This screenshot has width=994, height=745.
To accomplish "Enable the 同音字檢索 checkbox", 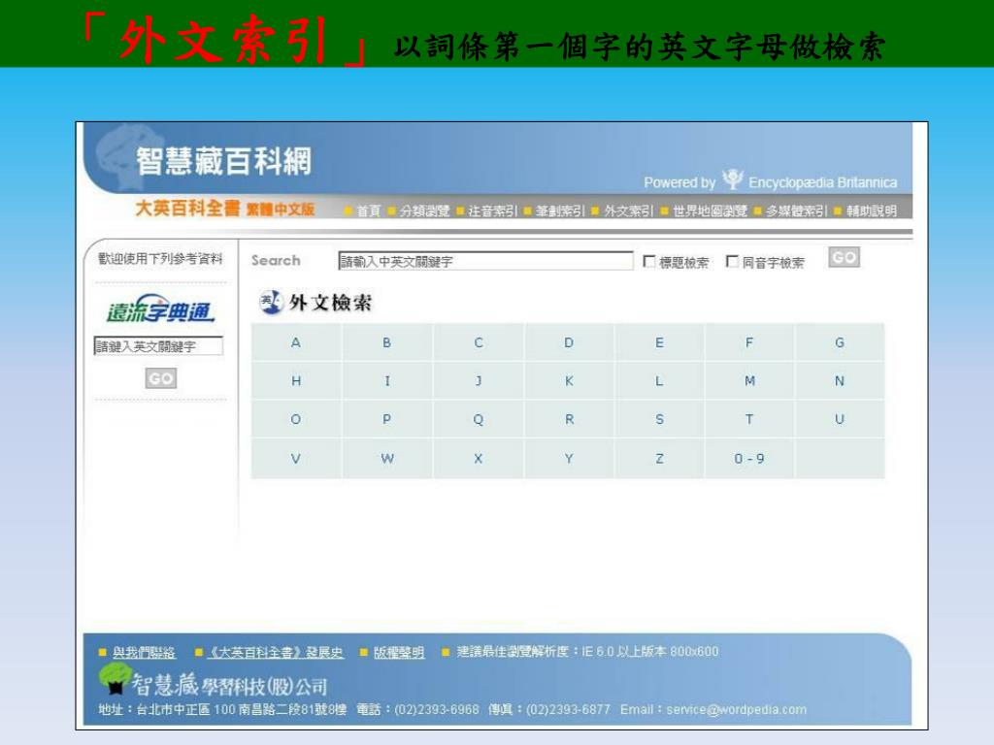I will pos(732,262).
